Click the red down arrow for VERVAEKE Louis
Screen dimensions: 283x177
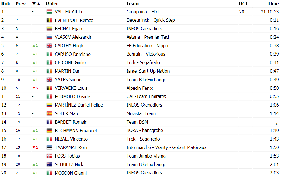click(x=34, y=88)
